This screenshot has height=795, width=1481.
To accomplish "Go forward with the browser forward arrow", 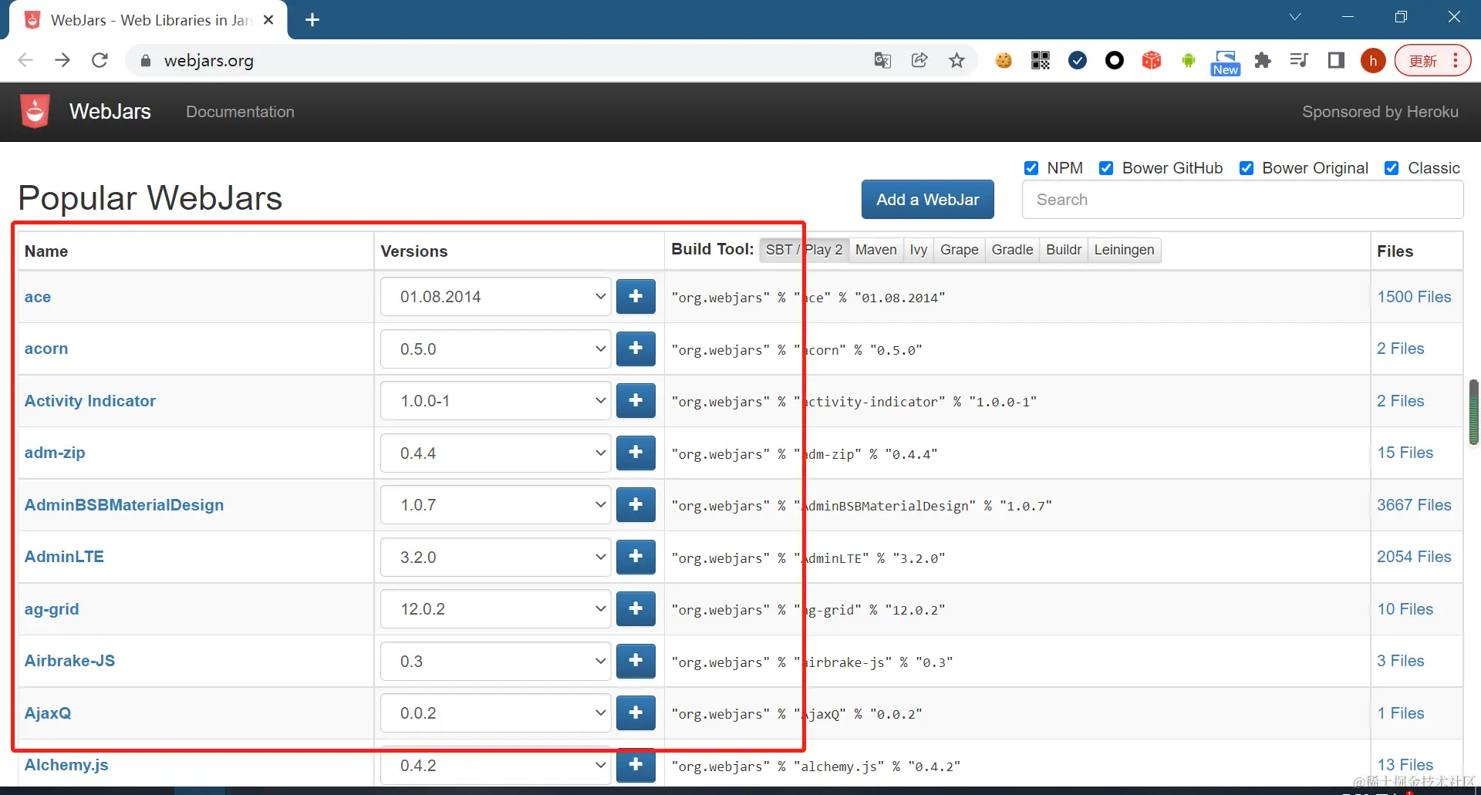I will 62,60.
